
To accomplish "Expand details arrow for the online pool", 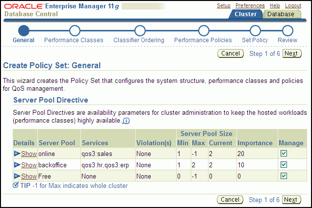I will [x=17, y=154].
